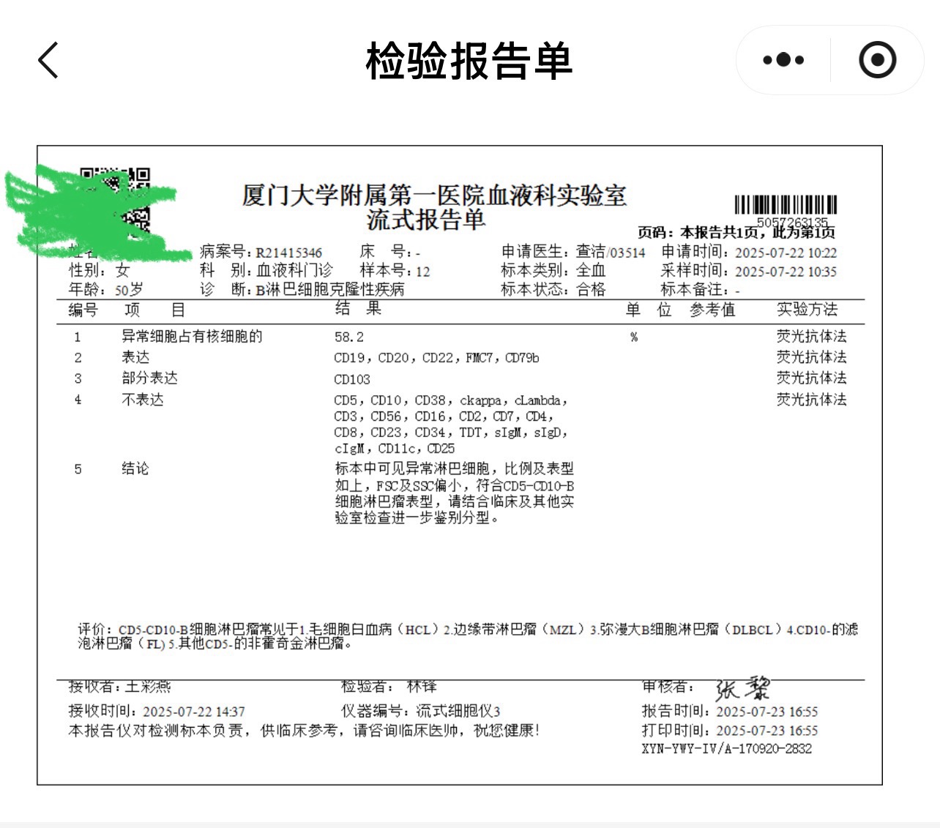Select the result value 58.2

348,337
